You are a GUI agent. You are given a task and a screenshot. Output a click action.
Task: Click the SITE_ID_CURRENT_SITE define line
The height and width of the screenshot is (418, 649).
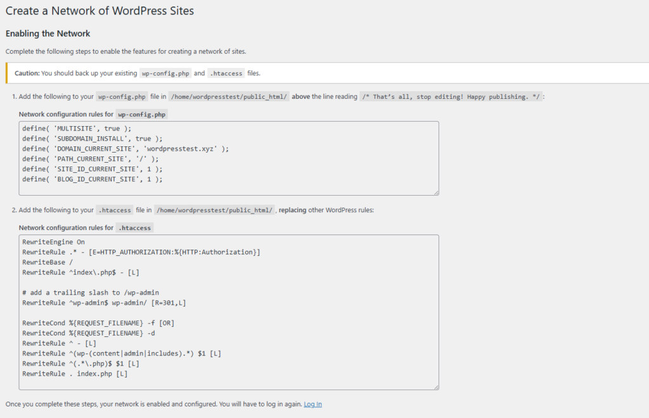(93, 169)
